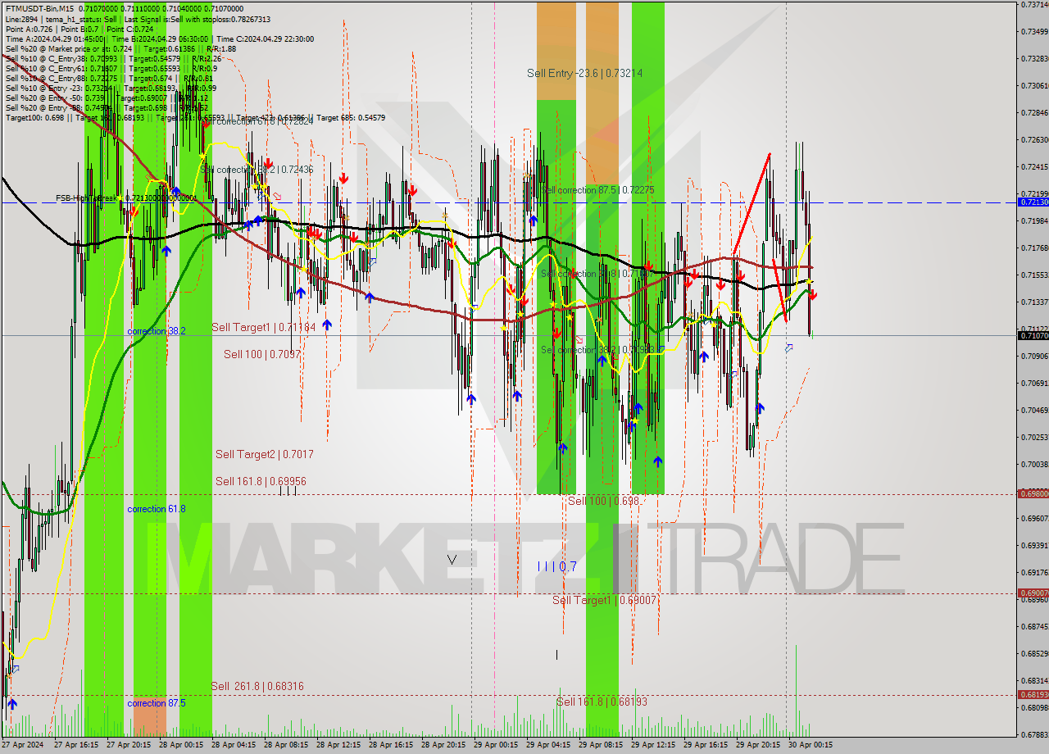This screenshot has width=1049, height=754.
Task: Select the 'Sell correction 87.5 | 0.72275' label
Action: click(598, 189)
